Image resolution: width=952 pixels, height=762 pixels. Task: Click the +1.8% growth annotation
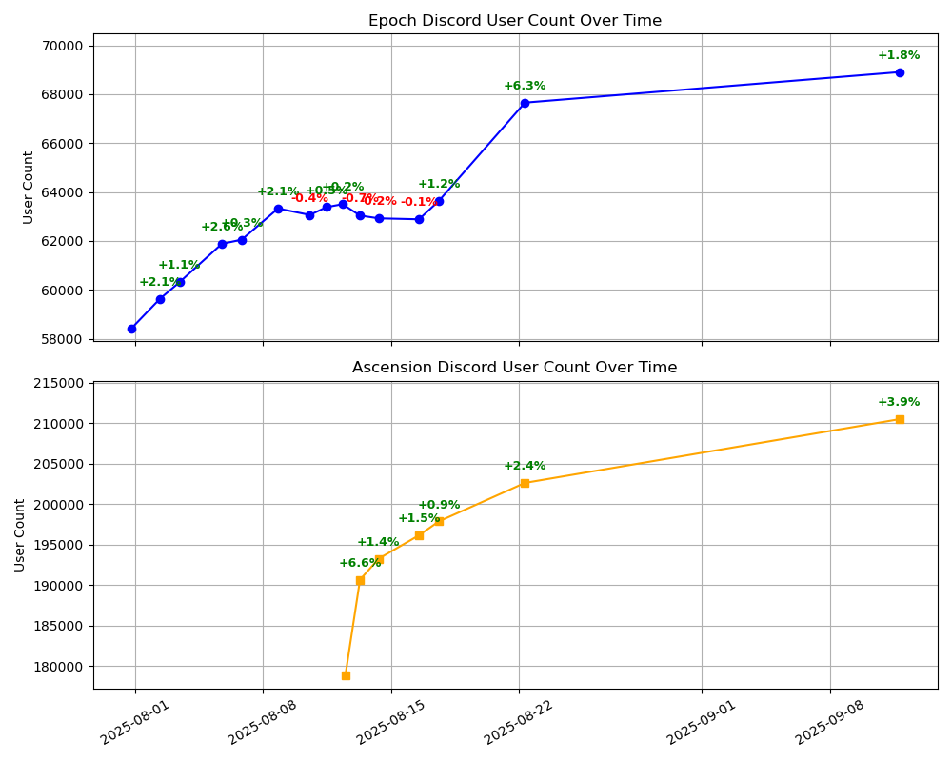[x=899, y=55]
